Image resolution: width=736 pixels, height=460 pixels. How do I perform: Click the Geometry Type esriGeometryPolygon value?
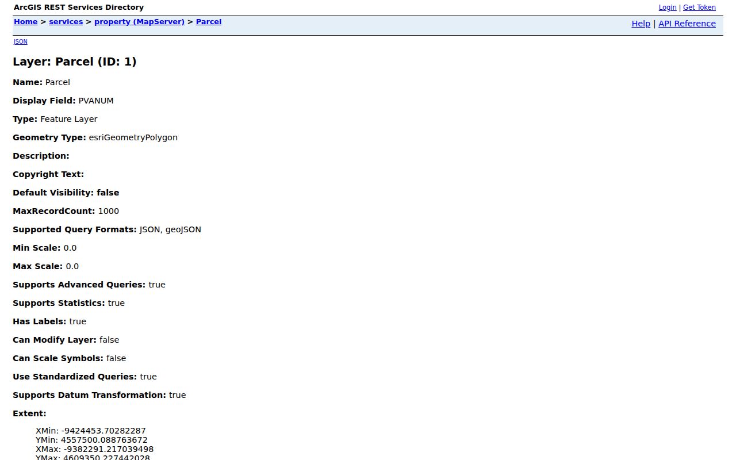click(133, 137)
